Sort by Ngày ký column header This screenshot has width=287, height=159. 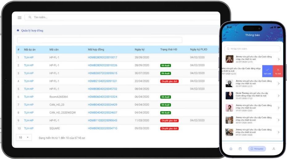(139, 50)
